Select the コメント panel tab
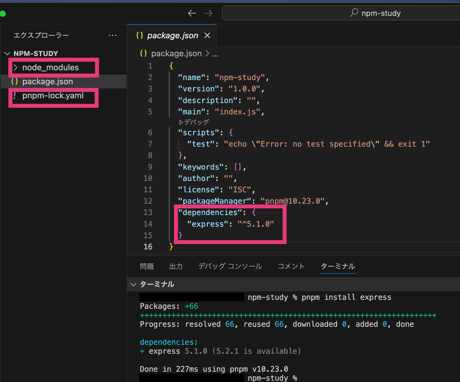The width and height of the screenshot is (460, 382). tap(291, 266)
